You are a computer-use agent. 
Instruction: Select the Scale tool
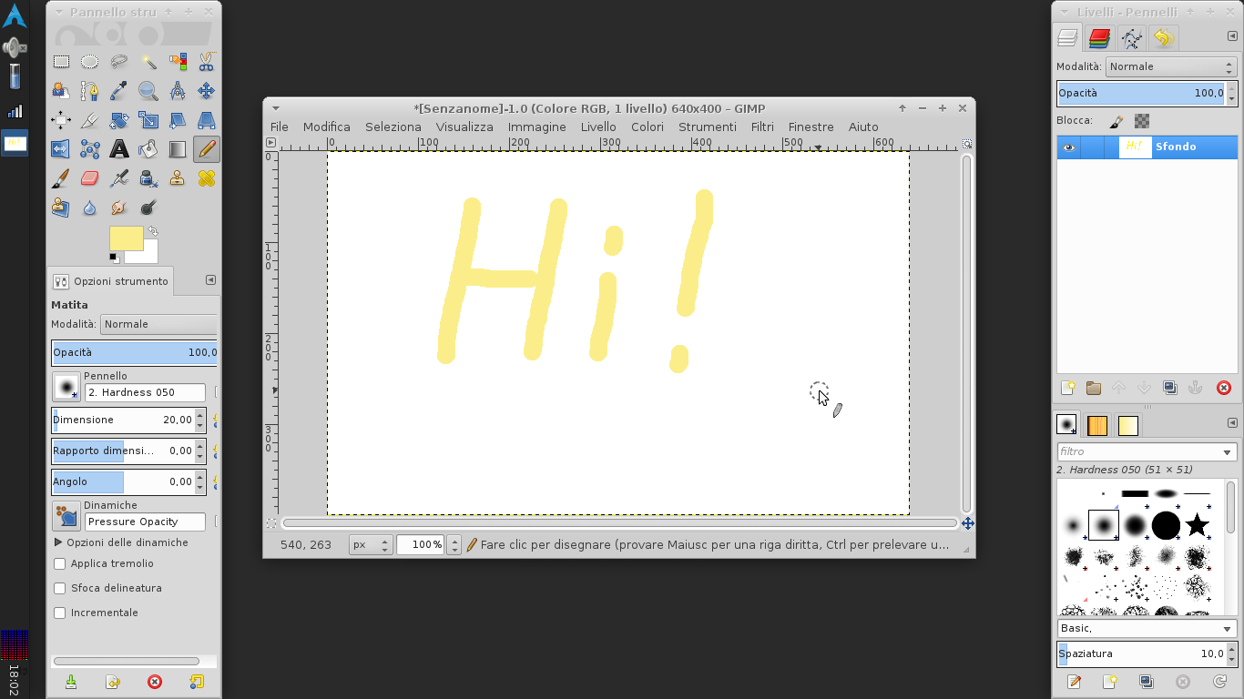click(x=148, y=120)
